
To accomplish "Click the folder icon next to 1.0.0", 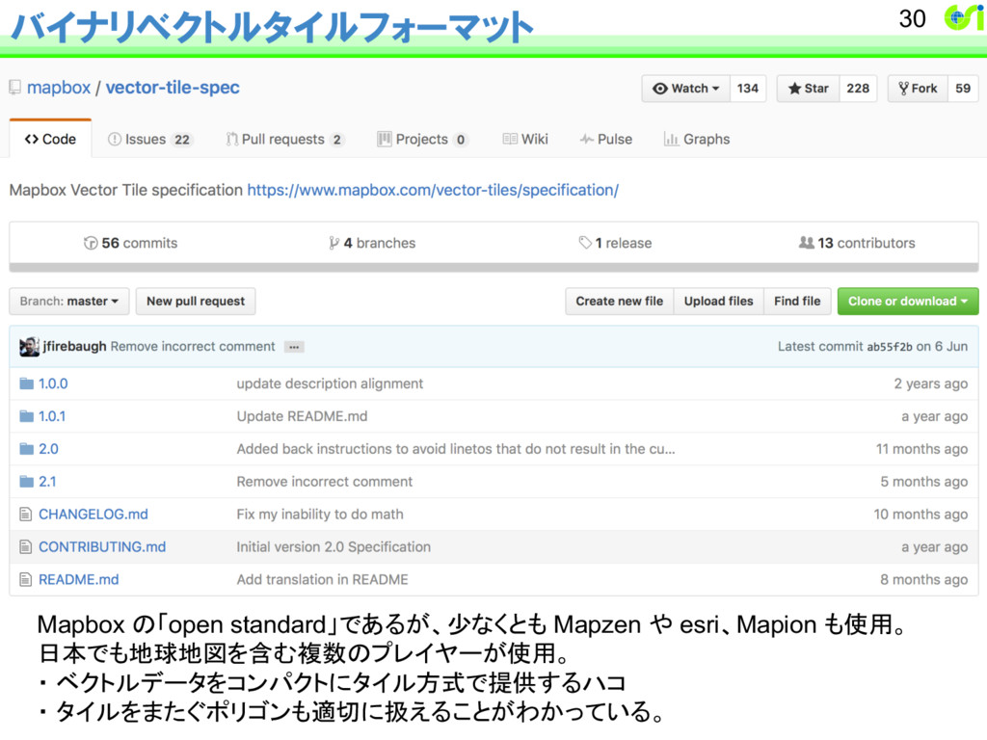I will pos(26,383).
